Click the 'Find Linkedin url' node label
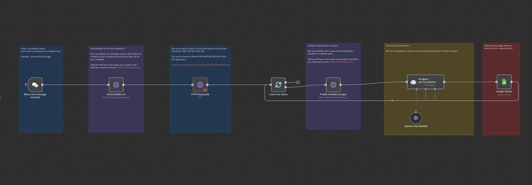 pyautogui.click(x=116, y=94)
